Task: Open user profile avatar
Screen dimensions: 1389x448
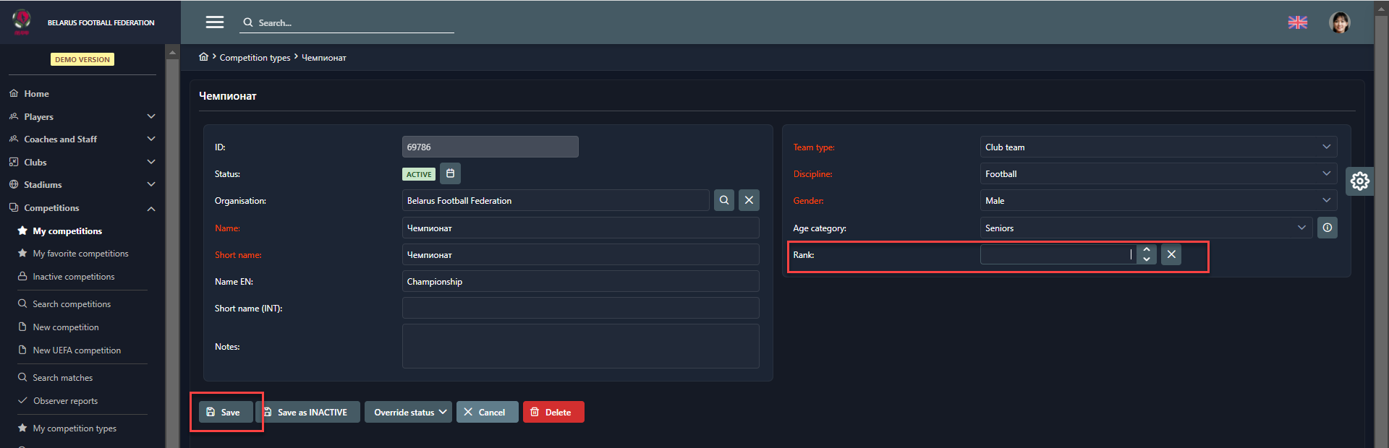Action: click(1340, 22)
